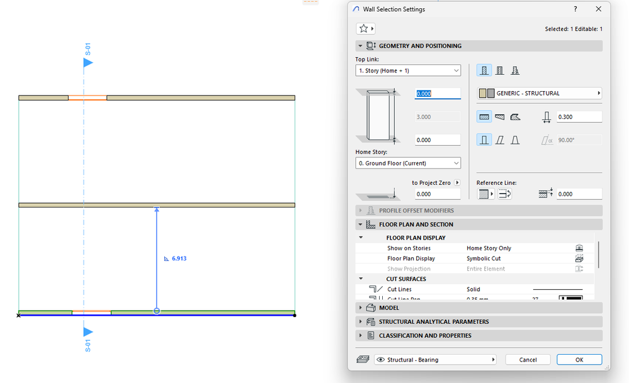Select the Symbolic Cut value
629x383 pixels.
pyautogui.click(x=484, y=258)
